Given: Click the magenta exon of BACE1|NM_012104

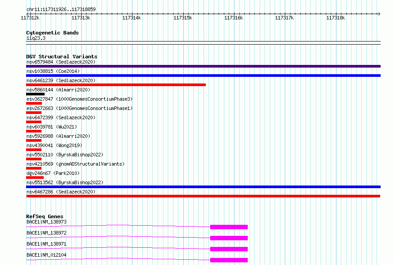Looking at the screenshot, I should tap(229, 260).
